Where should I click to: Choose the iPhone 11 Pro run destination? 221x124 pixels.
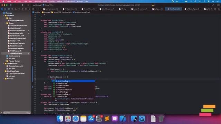click(48, 5)
